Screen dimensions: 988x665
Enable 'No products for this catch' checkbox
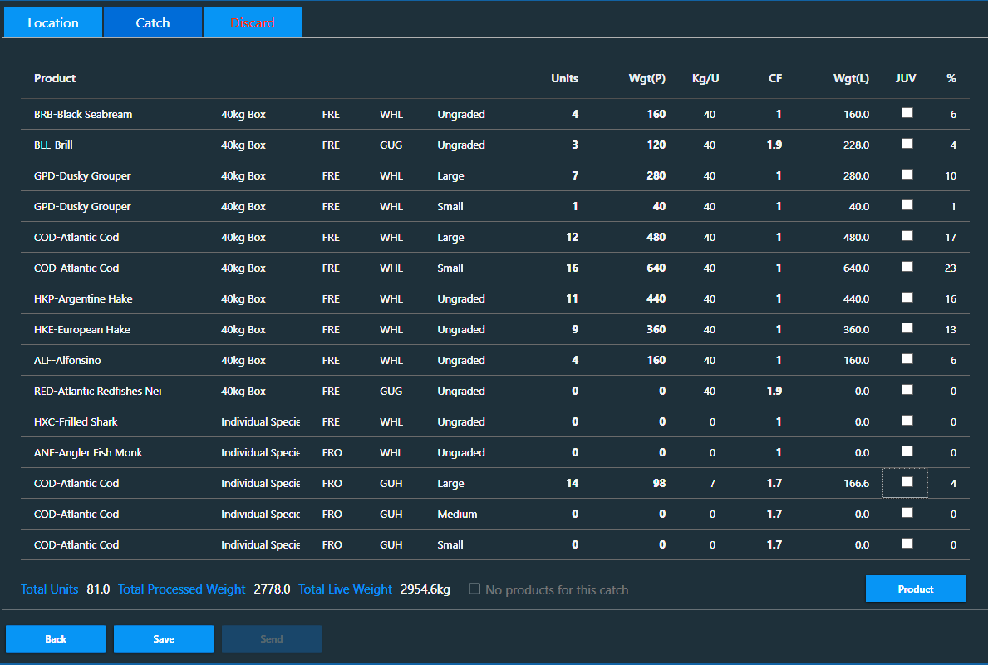click(x=474, y=589)
